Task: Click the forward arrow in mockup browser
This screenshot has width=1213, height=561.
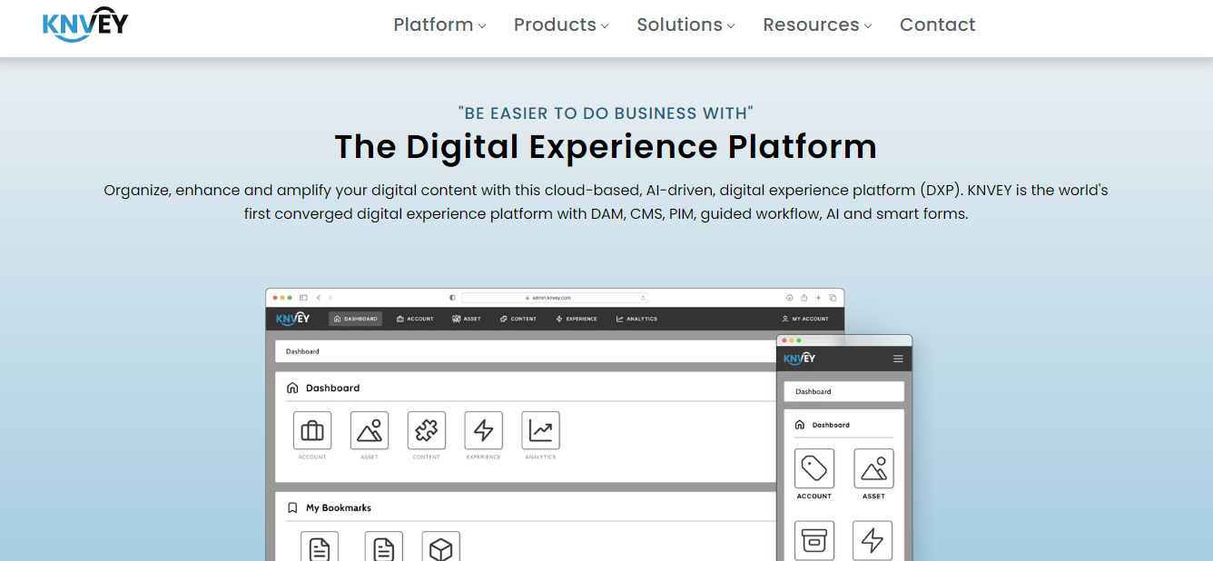Action: coord(330,298)
